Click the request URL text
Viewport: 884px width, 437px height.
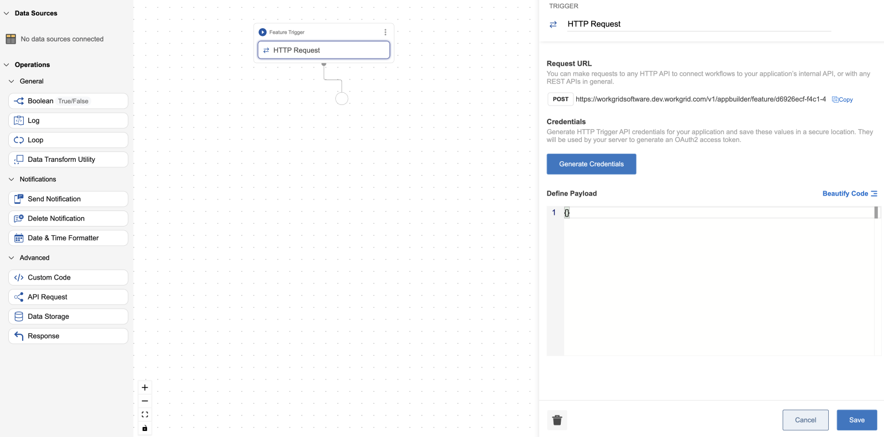point(701,99)
